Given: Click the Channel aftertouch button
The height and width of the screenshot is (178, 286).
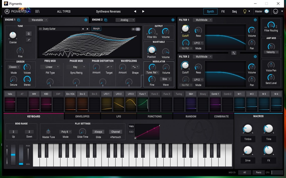Looking at the screenshot, I should click(x=116, y=132).
